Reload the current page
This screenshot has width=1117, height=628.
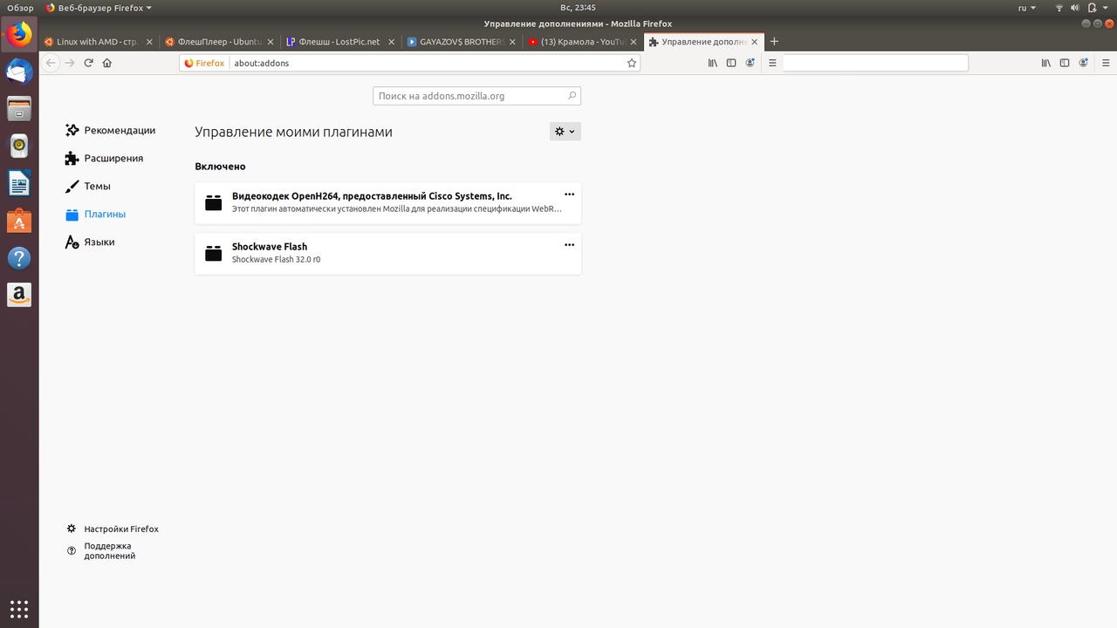88,63
